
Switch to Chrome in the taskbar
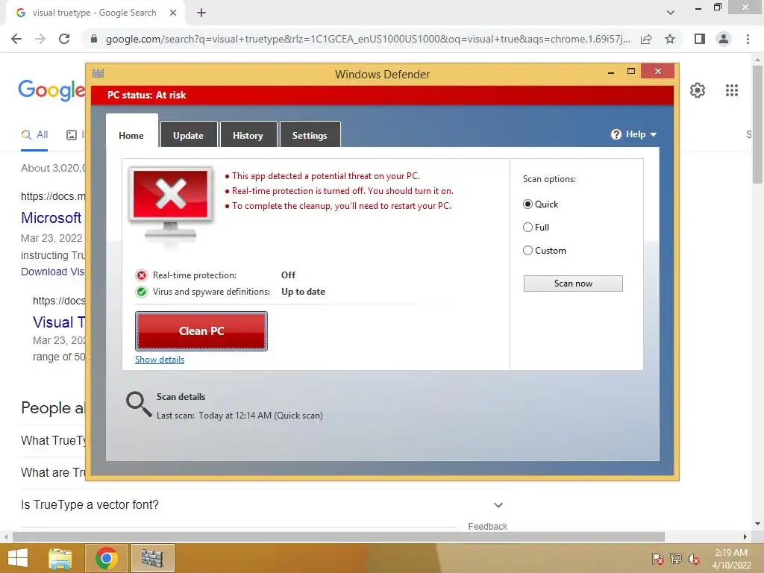107,558
